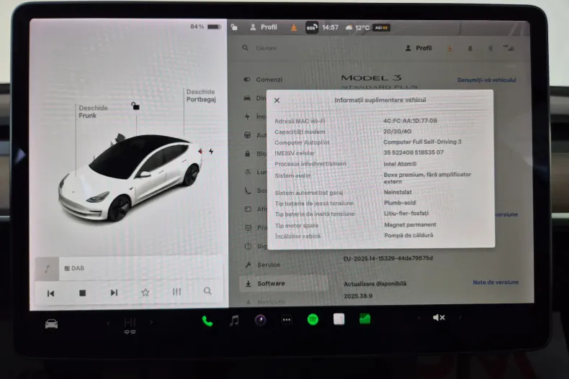Viewport: 569px width, 379px height.
Task: Tap the AQI air quality badge
Action: [381, 27]
